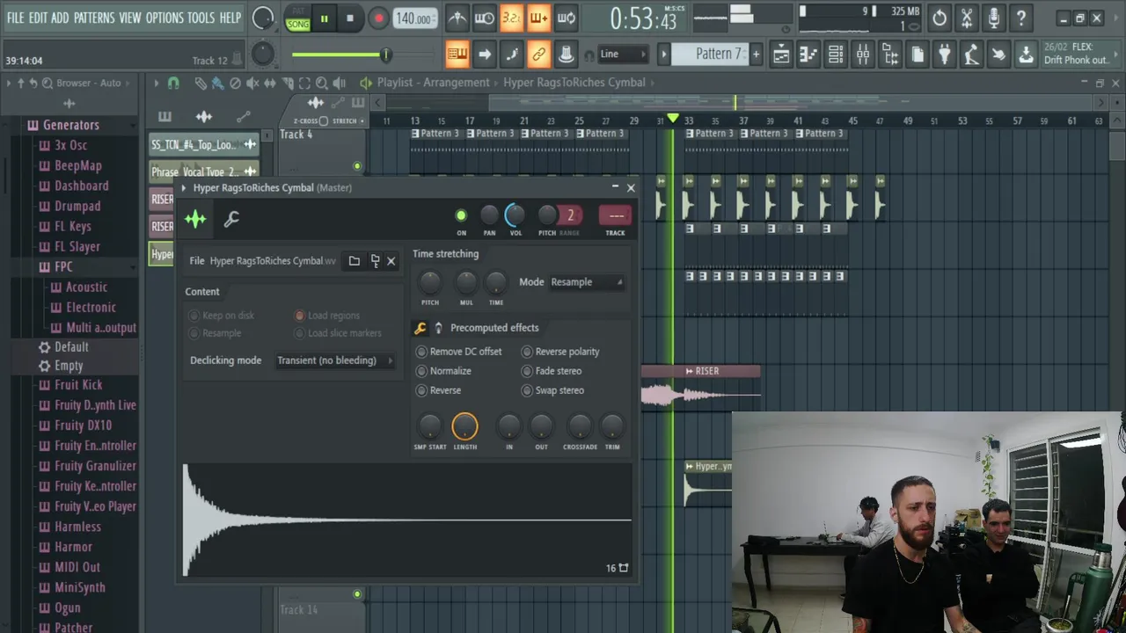Viewport: 1126px width, 633px height.
Task: Open the Playlist view from main toolbar
Action: [x=781, y=55]
